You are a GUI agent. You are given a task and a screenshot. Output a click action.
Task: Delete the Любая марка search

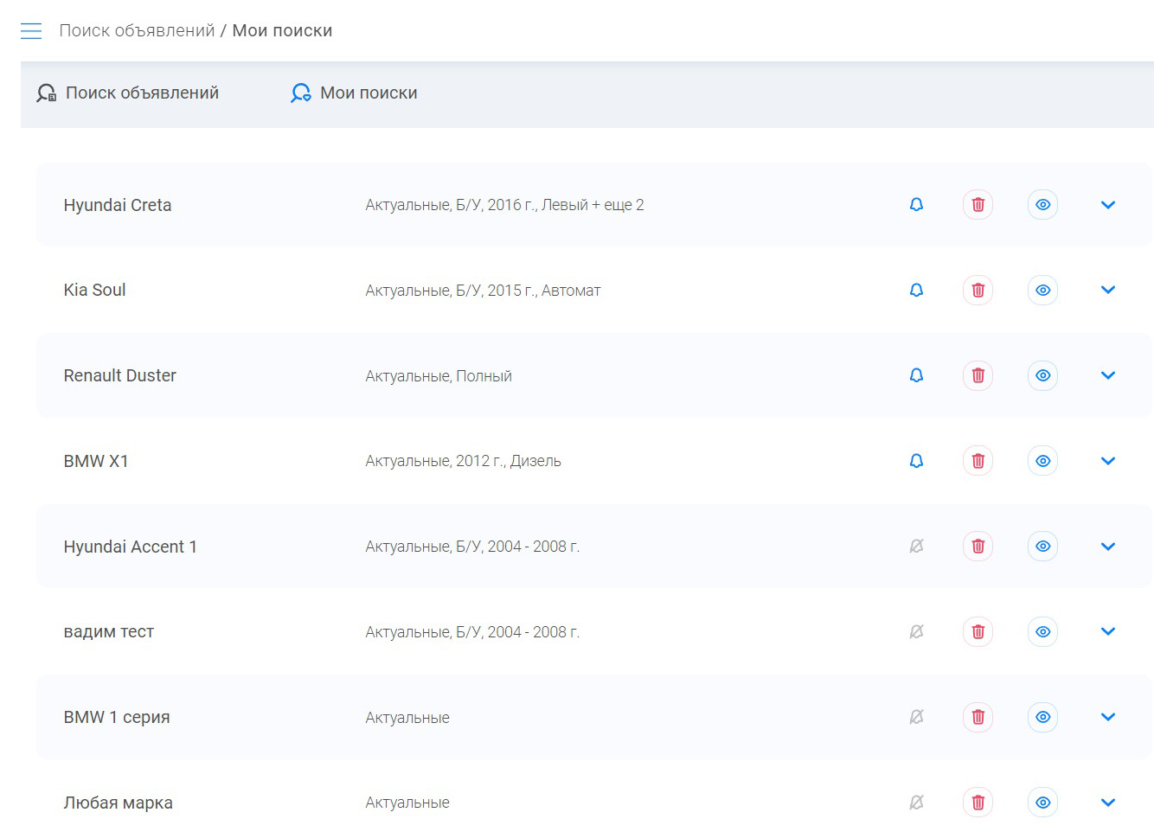(x=978, y=803)
